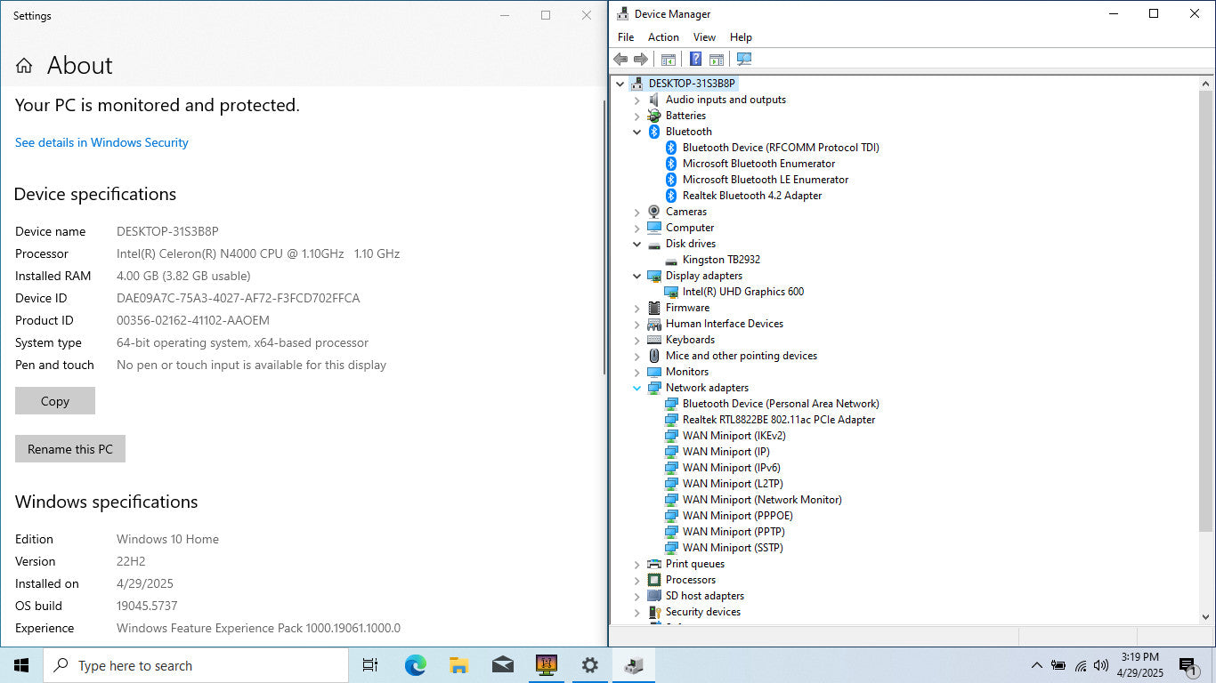
Task: Open the Help icon in Device Manager toolbar
Action: pyautogui.click(x=695, y=60)
